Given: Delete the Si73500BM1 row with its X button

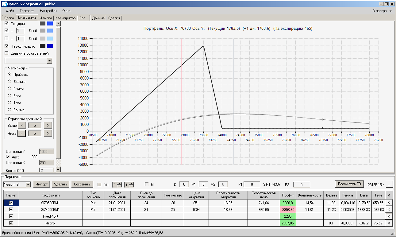Looking at the screenshot, I should 389,203.
